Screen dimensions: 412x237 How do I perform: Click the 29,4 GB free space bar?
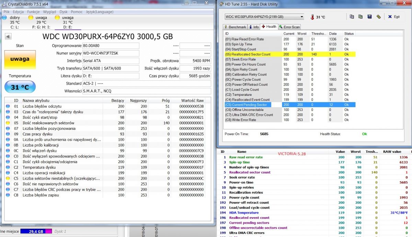(x=36, y=232)
